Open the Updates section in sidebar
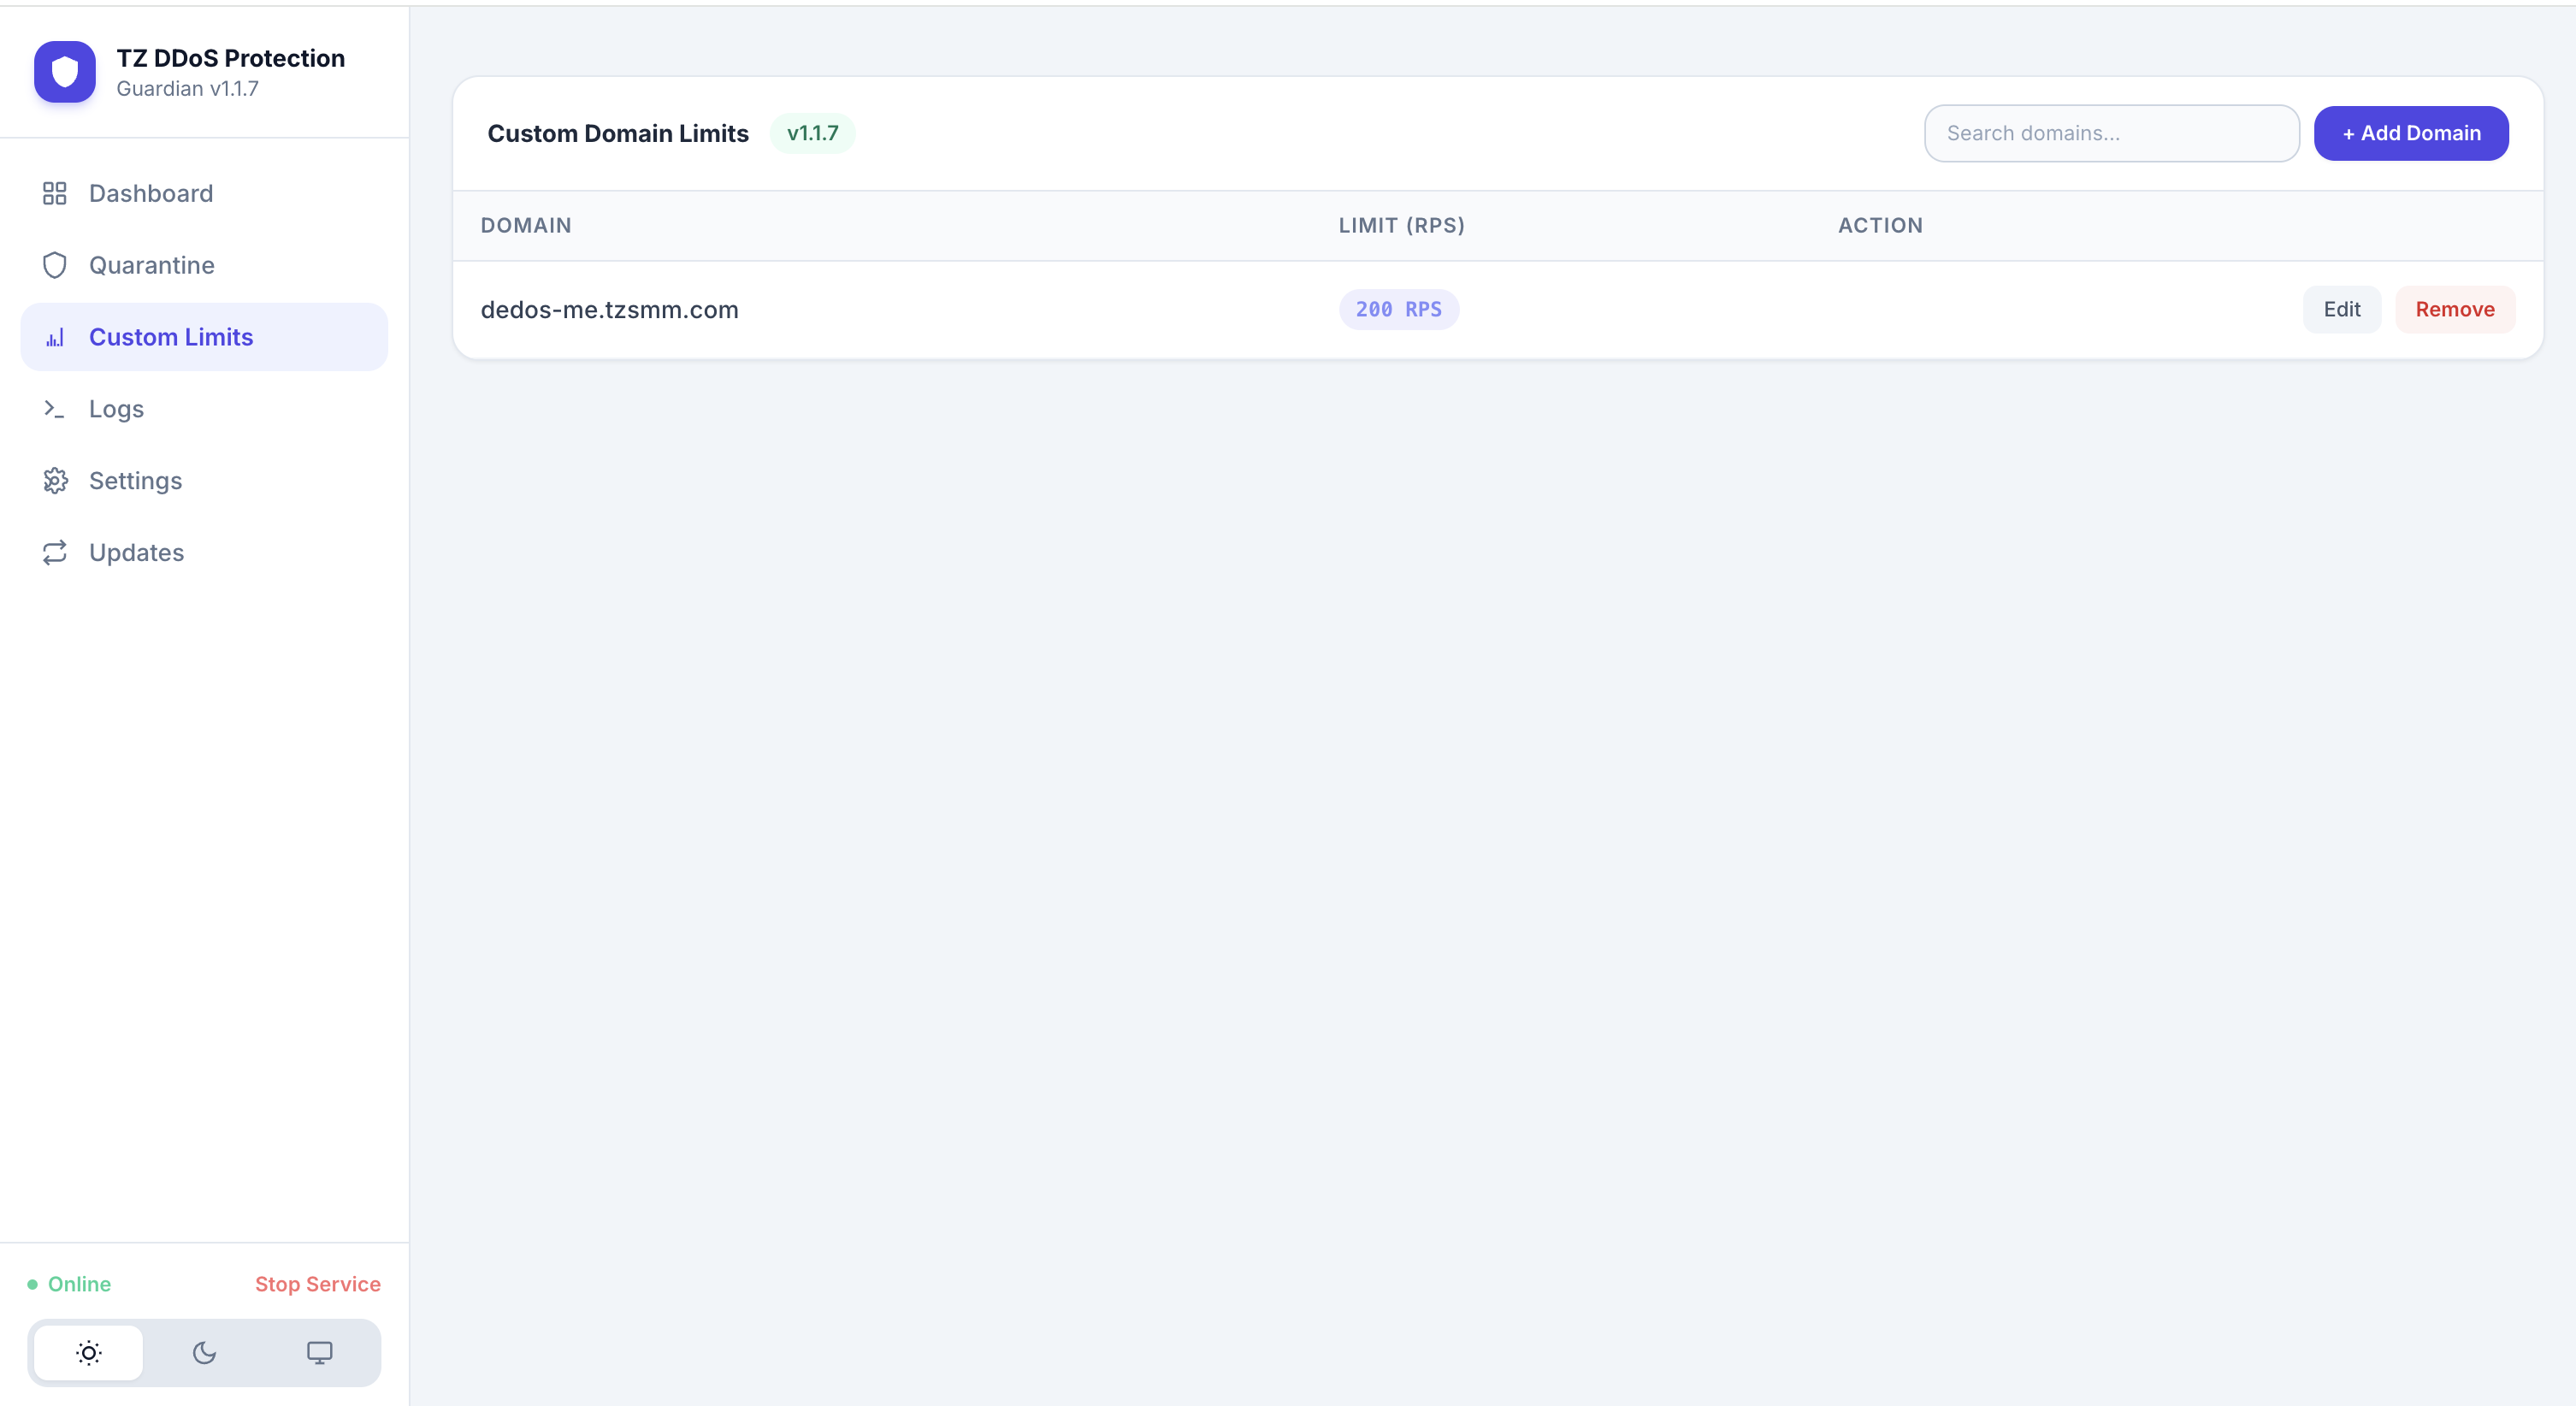 (x=136, y=552)
